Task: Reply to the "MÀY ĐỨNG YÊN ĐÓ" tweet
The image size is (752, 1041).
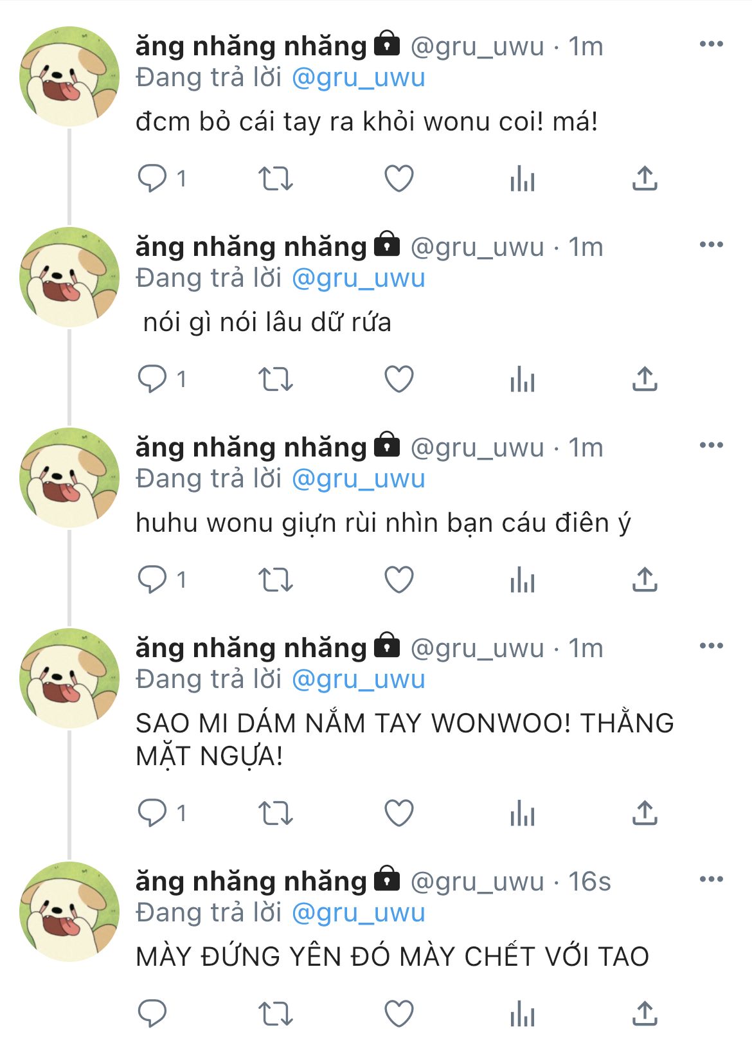Action: pos(152,1013)
